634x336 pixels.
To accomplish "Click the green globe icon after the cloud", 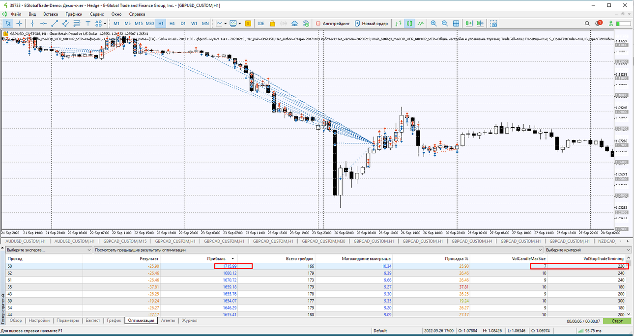I will [306, 23].
